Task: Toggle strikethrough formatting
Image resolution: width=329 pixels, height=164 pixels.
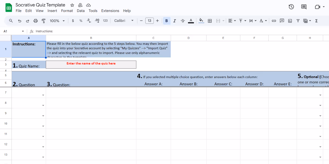Action: point(183,20)
